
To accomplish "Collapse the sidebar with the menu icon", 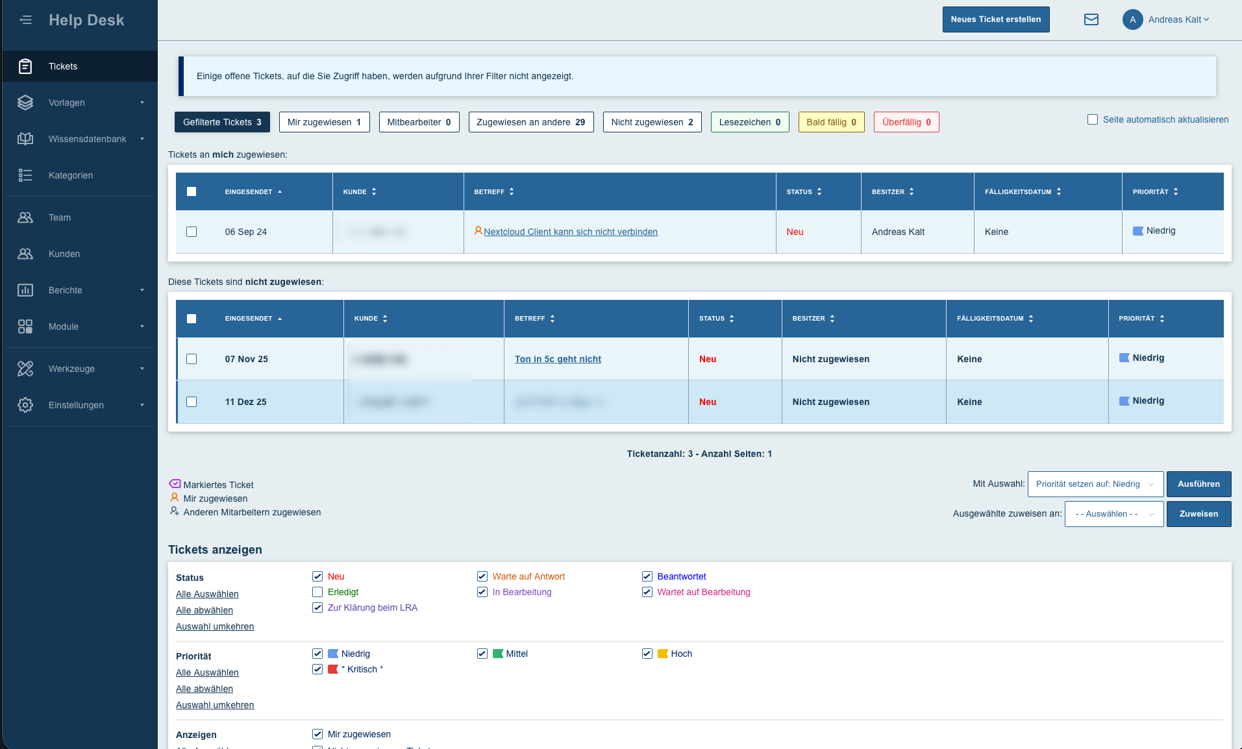I will pos(25,19).
